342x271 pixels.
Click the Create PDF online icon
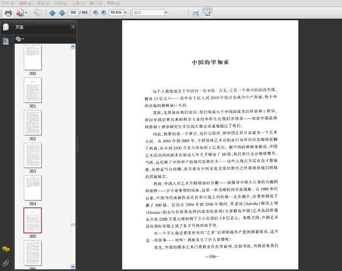[x=20, y=13]
